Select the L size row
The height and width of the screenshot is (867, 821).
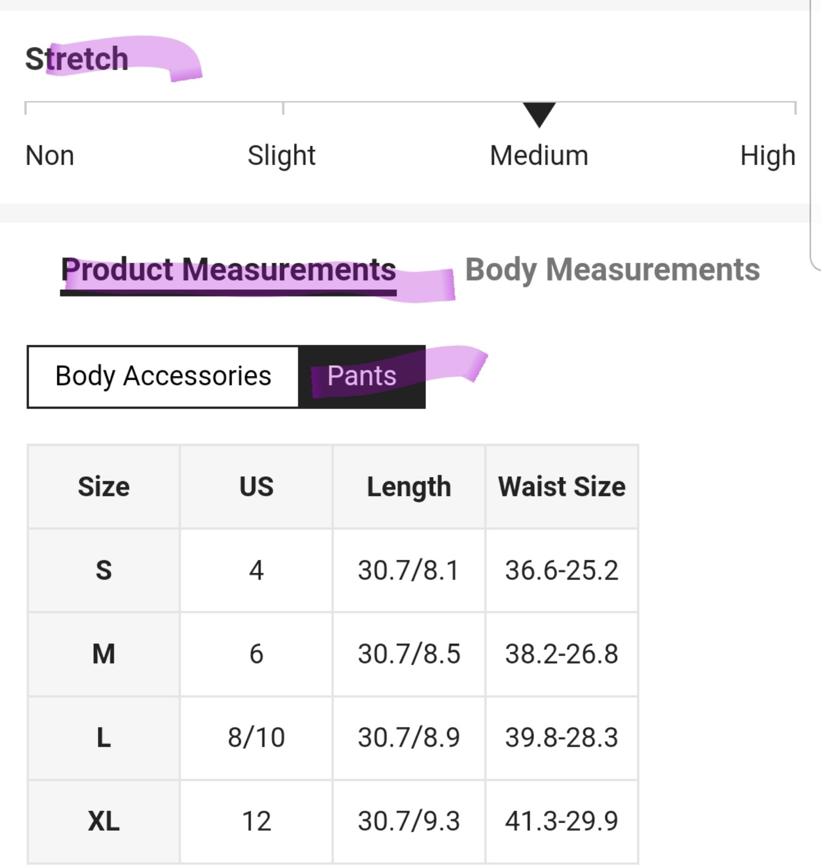pos(333,738)
